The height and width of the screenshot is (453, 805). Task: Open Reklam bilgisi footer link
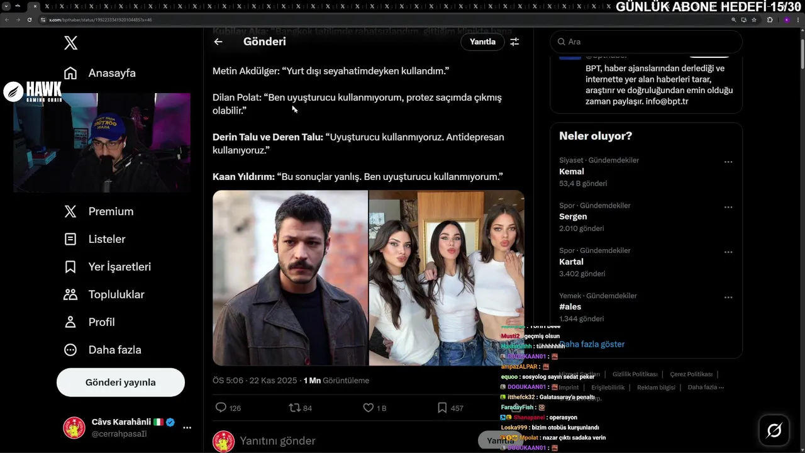point(656,388)
